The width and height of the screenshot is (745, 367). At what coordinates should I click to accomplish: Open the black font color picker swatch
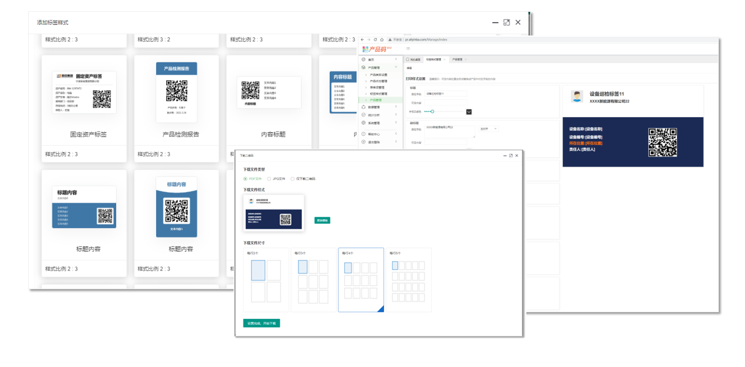tap(469, 112)
